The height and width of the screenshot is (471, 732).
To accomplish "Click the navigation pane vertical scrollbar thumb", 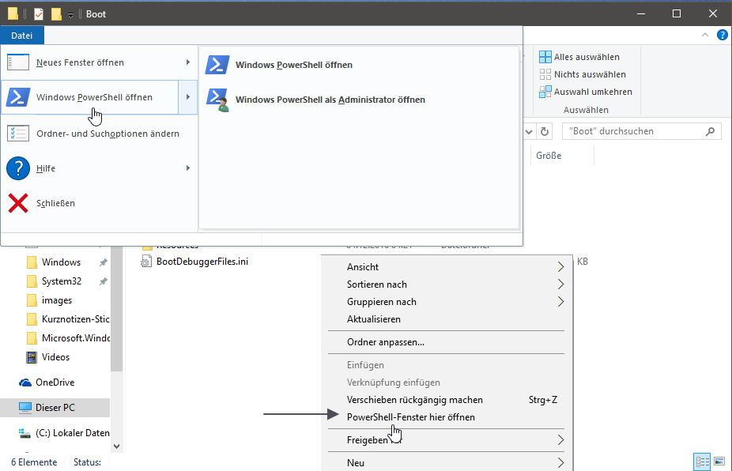I will [x=117, y=308].
